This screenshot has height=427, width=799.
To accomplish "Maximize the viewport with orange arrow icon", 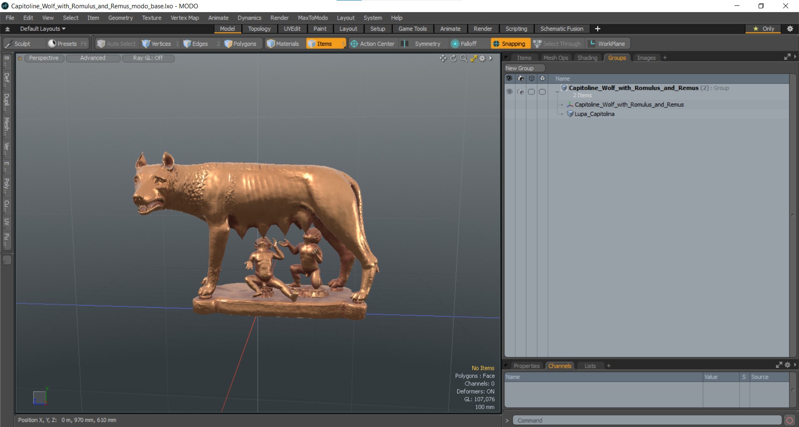I will point(474,58).
